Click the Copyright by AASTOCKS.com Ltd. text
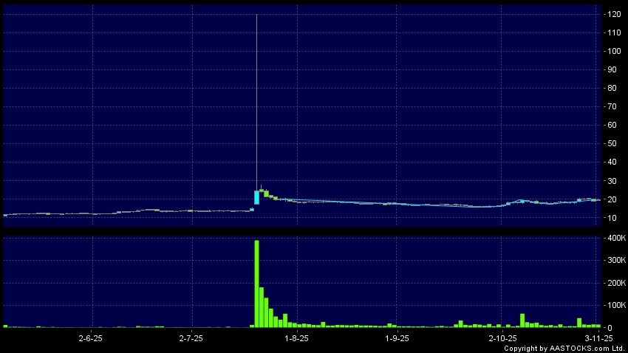 pos(565,348)
